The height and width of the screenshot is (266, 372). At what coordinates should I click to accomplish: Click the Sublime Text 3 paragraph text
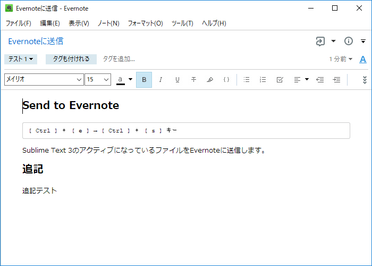pos(144,151)
